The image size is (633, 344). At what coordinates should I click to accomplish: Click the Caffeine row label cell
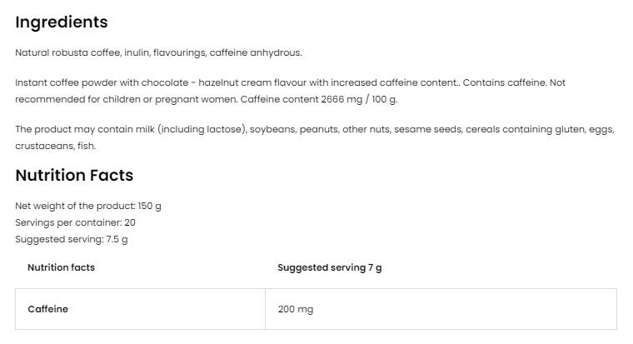pos(48,309)
